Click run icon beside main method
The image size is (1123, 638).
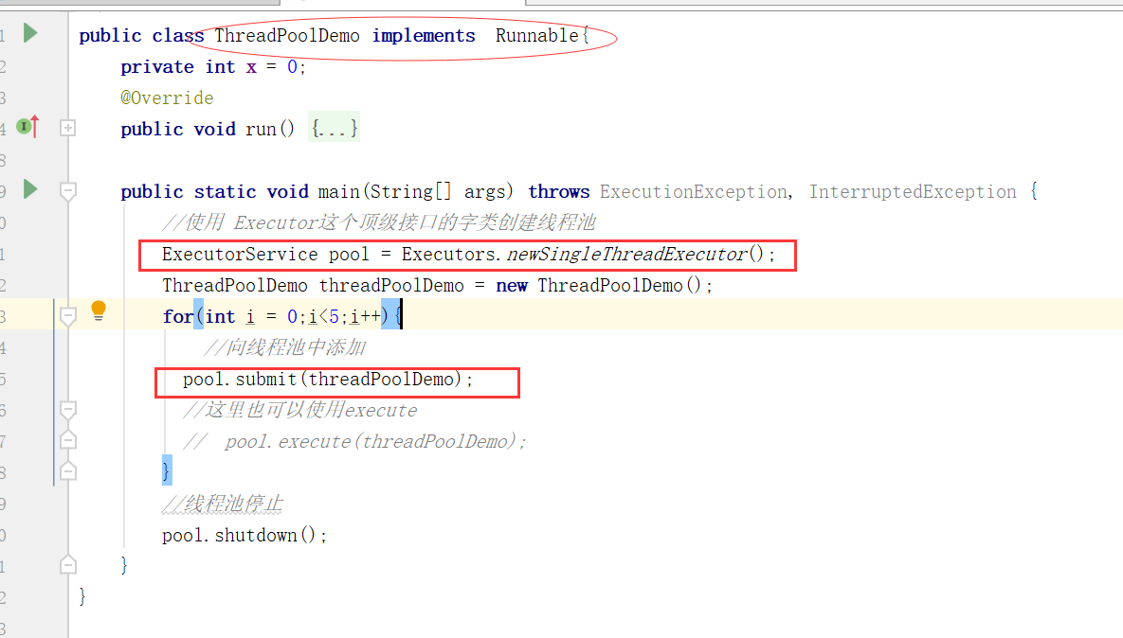point(30,189)
